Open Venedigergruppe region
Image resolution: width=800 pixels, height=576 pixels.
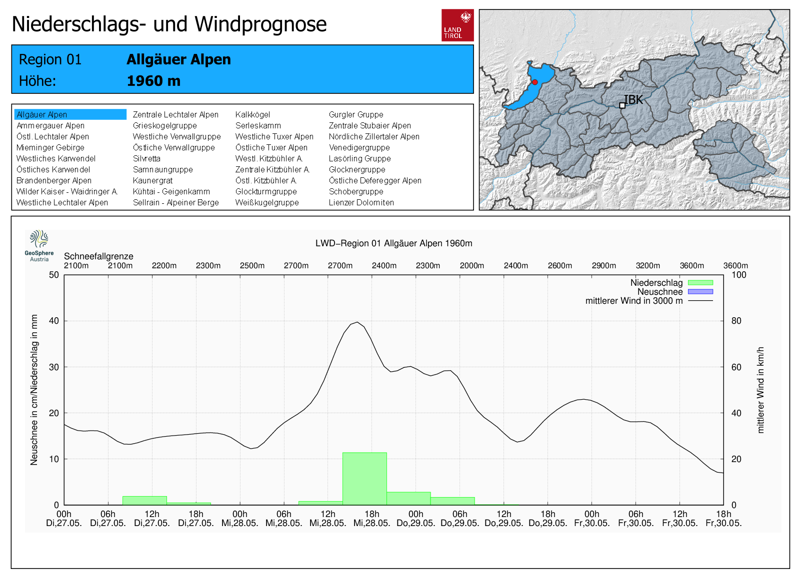(359, 147)
